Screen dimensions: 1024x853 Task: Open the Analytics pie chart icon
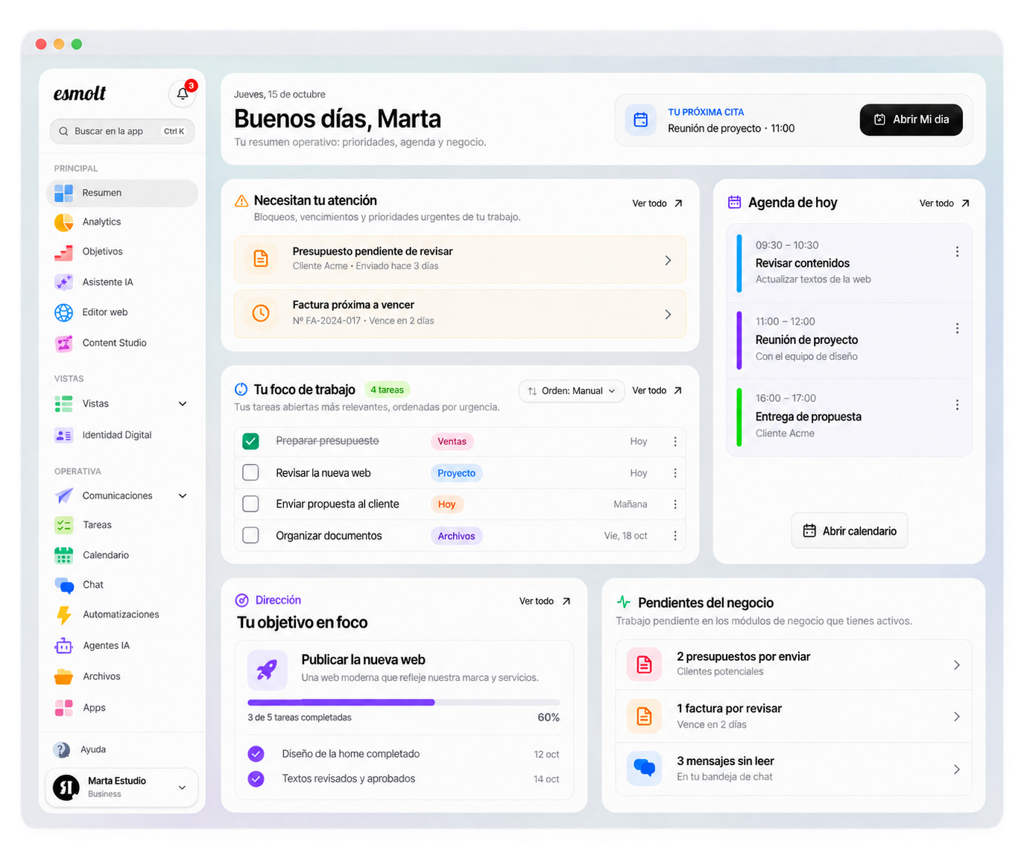[x=64, y=222]
